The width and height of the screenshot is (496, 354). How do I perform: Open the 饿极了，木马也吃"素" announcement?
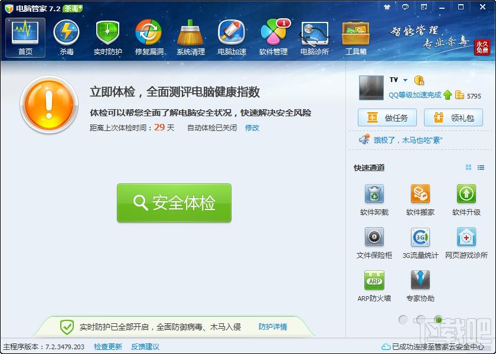point(407,140)
